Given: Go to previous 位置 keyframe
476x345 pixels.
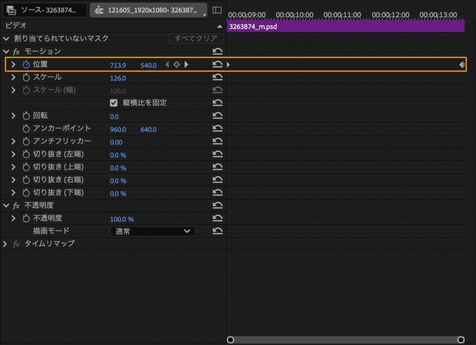Looking at the screenshot, I should 167,64.
